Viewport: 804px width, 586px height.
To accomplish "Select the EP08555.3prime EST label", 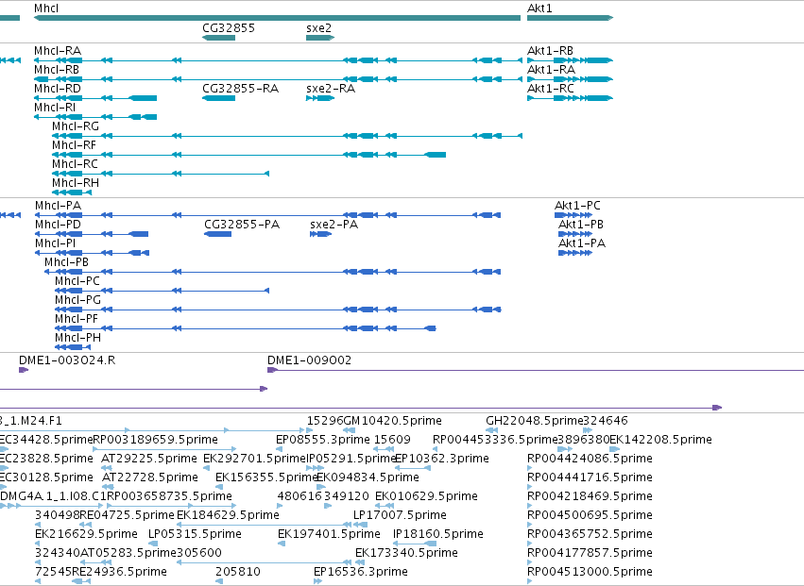I will click(x=323, y=440).
